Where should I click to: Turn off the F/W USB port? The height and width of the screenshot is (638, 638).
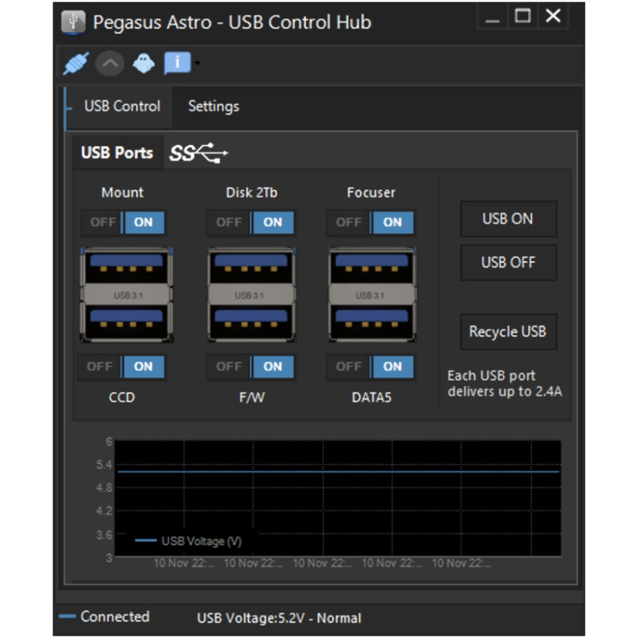click(x=229, y=367)
